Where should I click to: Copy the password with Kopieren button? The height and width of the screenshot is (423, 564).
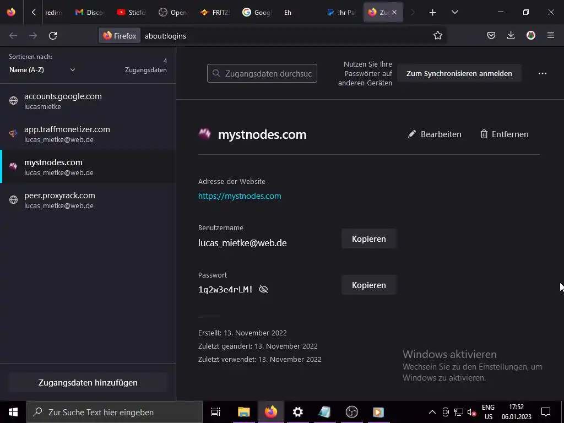point(368,285)
